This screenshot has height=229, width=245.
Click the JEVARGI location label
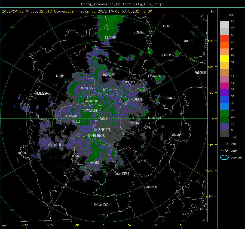pyautogui.click(x=168, y=26)
